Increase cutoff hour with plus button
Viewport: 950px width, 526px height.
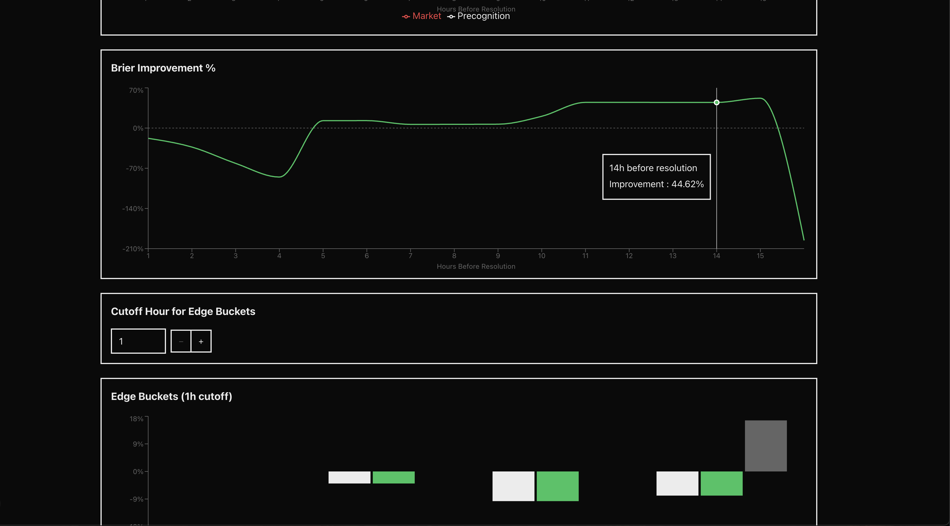point(201,341)
